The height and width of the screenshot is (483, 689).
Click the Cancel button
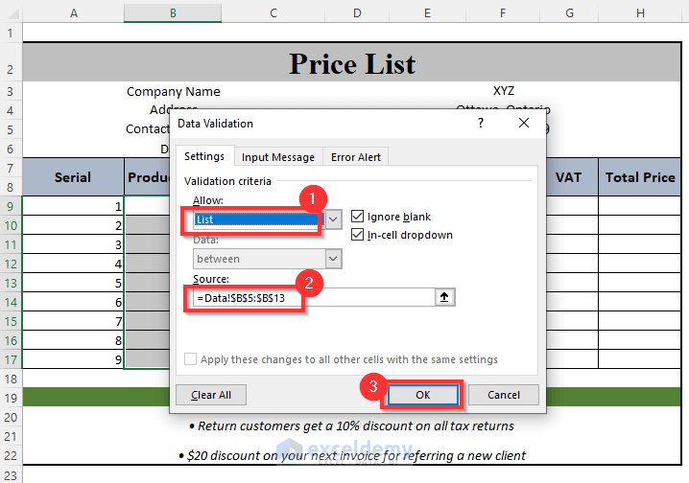click(x=504, y=395)
